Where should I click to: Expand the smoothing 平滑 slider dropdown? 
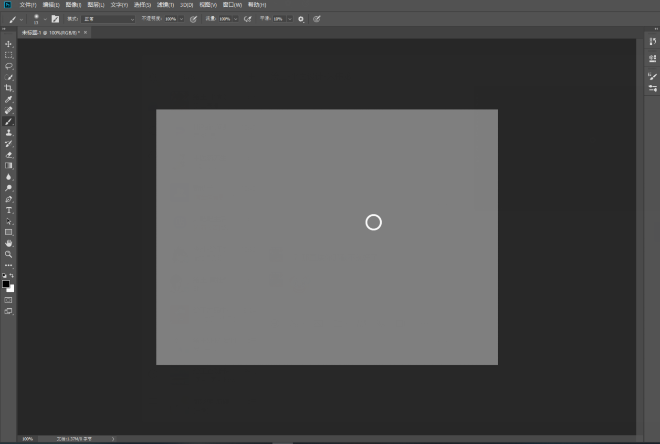coord(290,19)
